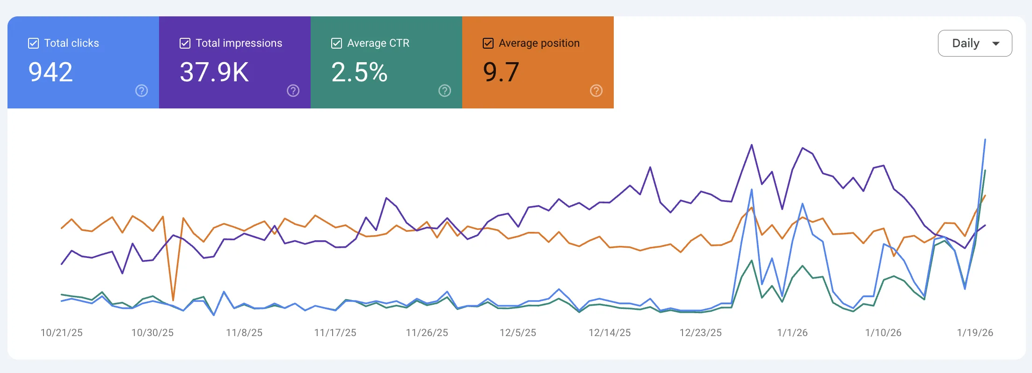Uncheck the Total clicks checkbox

coord(34,43)
